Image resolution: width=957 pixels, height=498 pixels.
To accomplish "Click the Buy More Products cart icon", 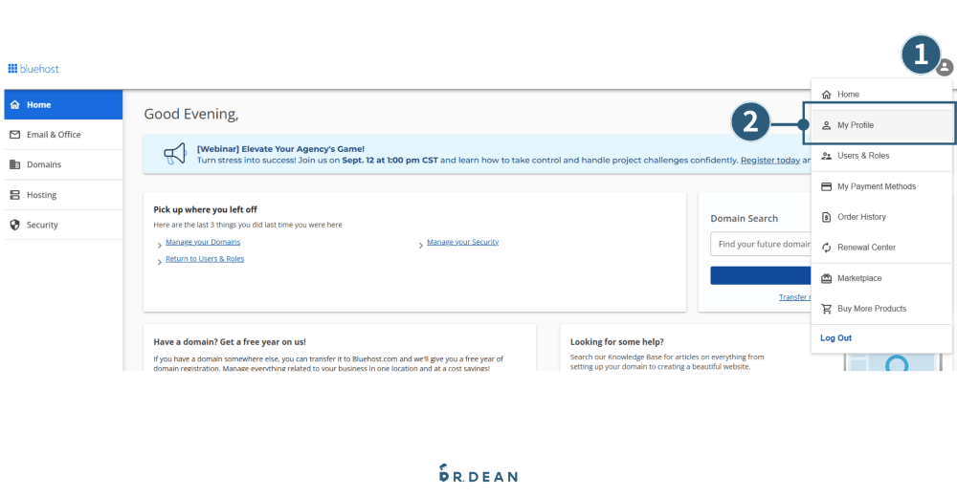I will 827,309.
